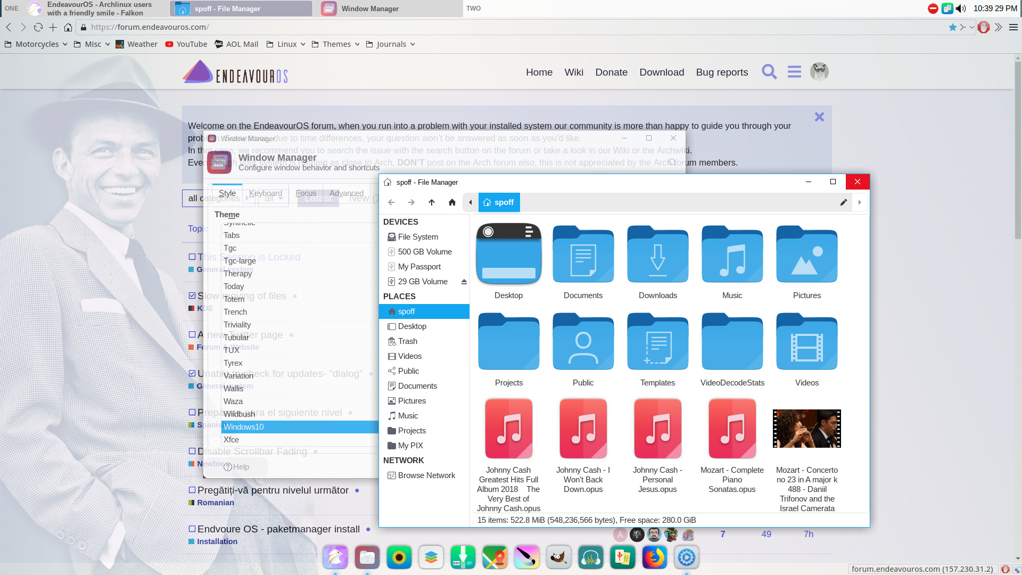Expand the Misc bookmarks folder
This screenshot has height=575, width=1022.
pyautogui.click(x=92, y=44)
